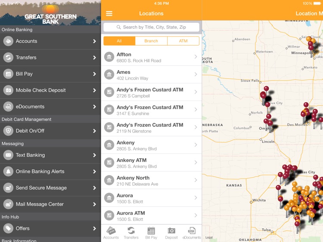Click the Offers tag icon
This screenshot has height=242, width=323.
[x=8, y=228]
